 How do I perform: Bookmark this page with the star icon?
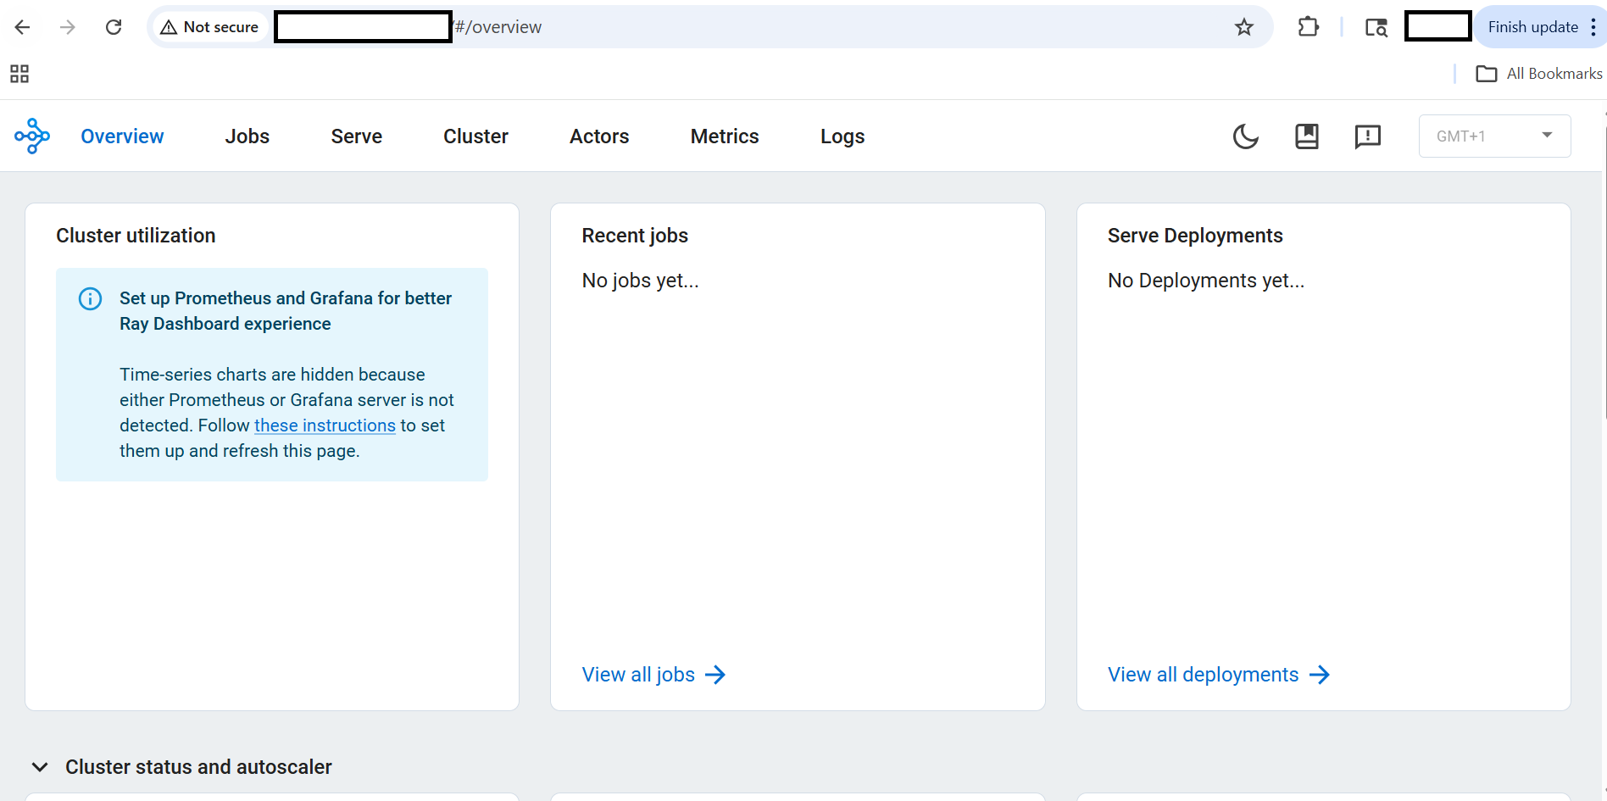pyautogui.click(x=1244, y=26)
